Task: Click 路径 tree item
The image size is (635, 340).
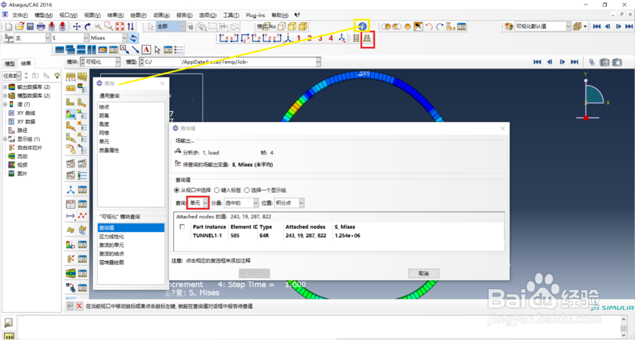Action: coord(22,130)
